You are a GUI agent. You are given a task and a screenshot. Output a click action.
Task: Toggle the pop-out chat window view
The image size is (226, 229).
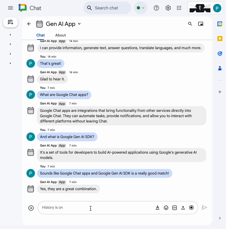201,24
